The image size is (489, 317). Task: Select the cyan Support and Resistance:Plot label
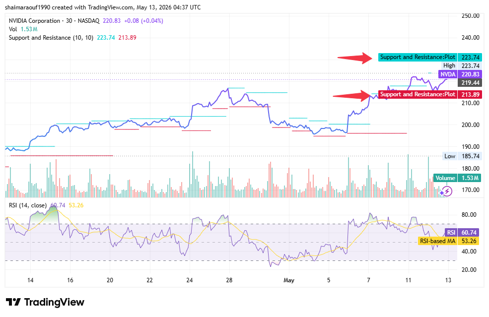pos(418,57)
